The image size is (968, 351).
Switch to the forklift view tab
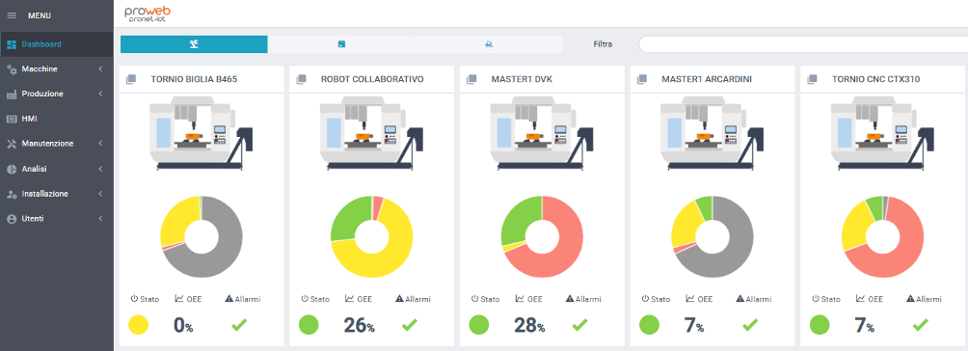(489, 44)
